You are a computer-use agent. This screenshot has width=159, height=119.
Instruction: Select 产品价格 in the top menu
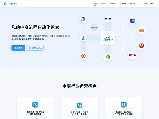(x=123, y=4)
